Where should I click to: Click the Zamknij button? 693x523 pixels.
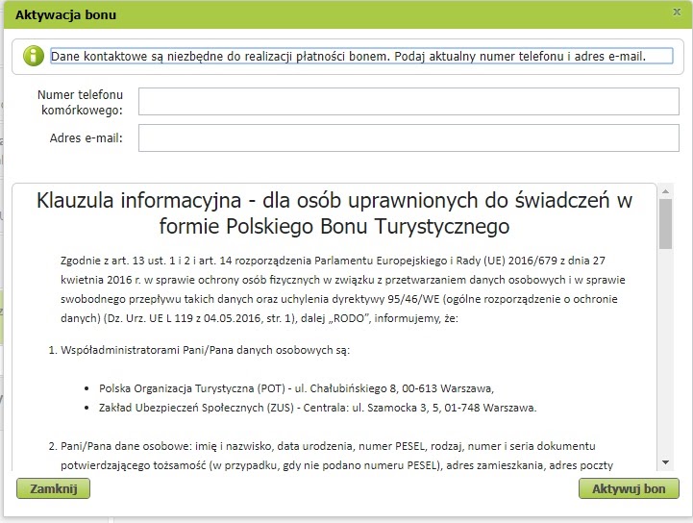coord(54,488)
